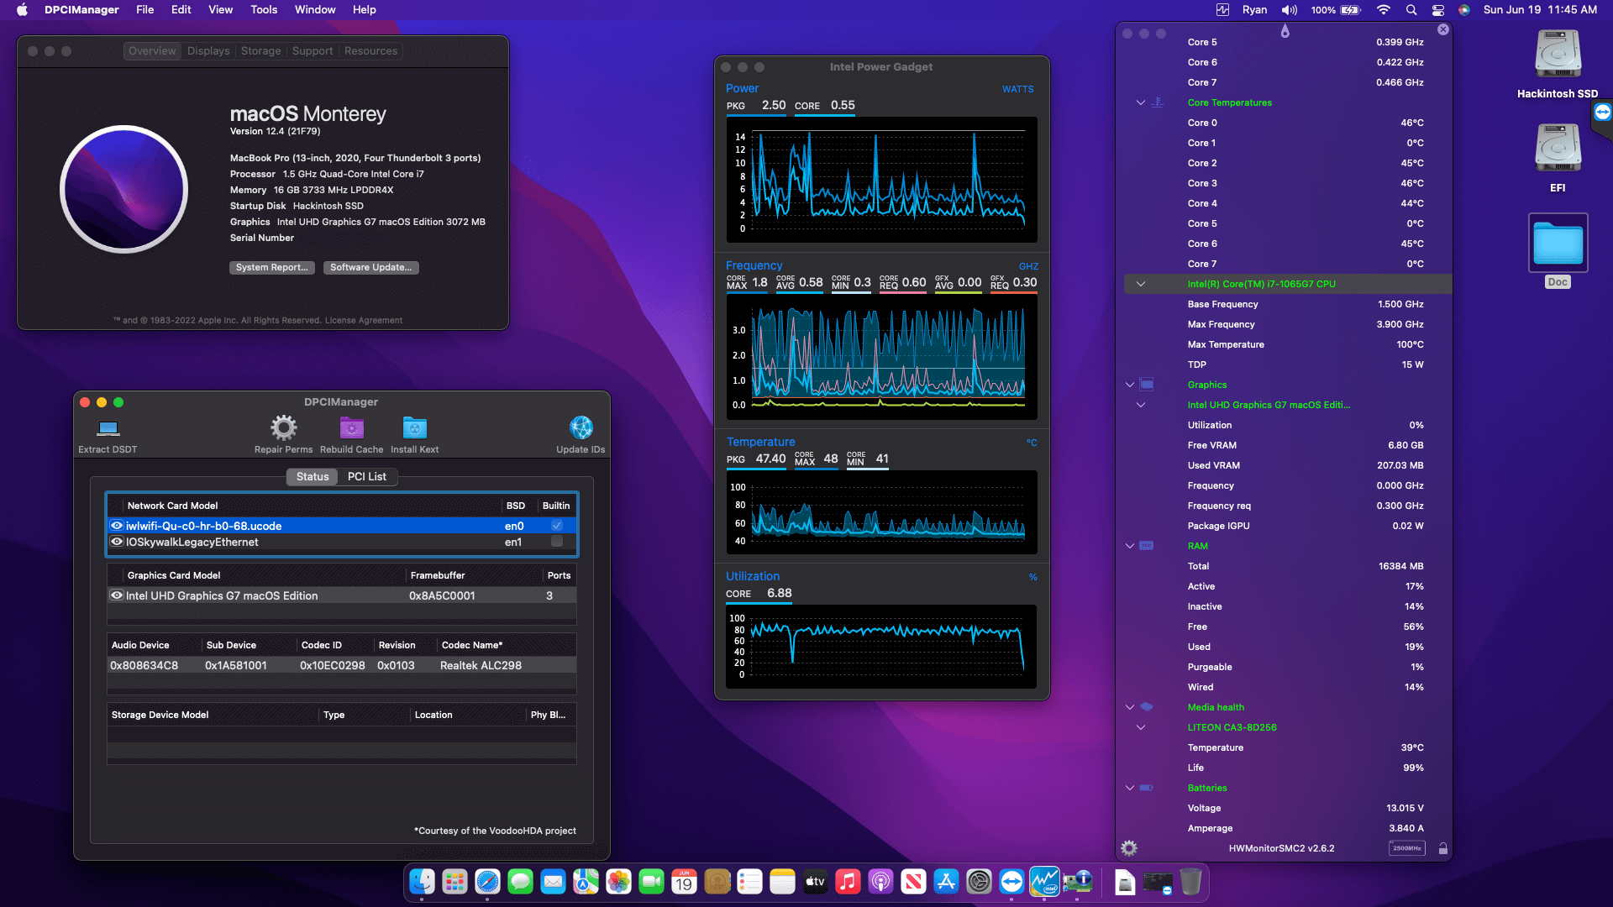Click the Siri menu bar icon
The height and width of the screenshot is (907, 1613).
click(1464, 10)
